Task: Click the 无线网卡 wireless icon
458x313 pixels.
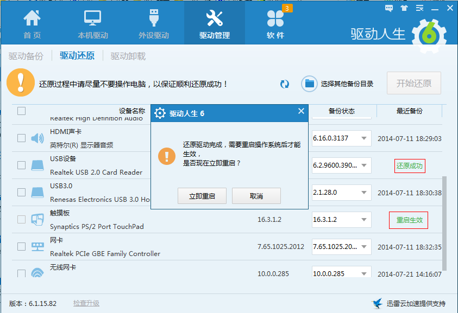Action: [37, 272]
